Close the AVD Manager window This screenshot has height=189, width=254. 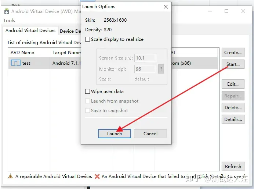coord(243,11)
